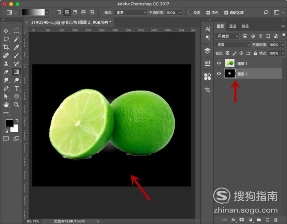Open the layer filter 类型 dropdown
The width and height of the screenshot is (287, 224).
(228, 36)
